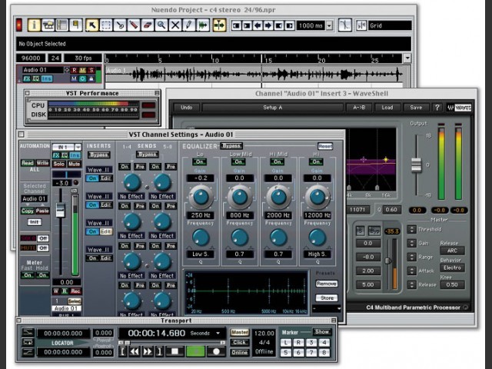Click the Threshold stepper arrows
Viewport: 492px width, 369px height.
pyautogui.click(x=412, y=229)
